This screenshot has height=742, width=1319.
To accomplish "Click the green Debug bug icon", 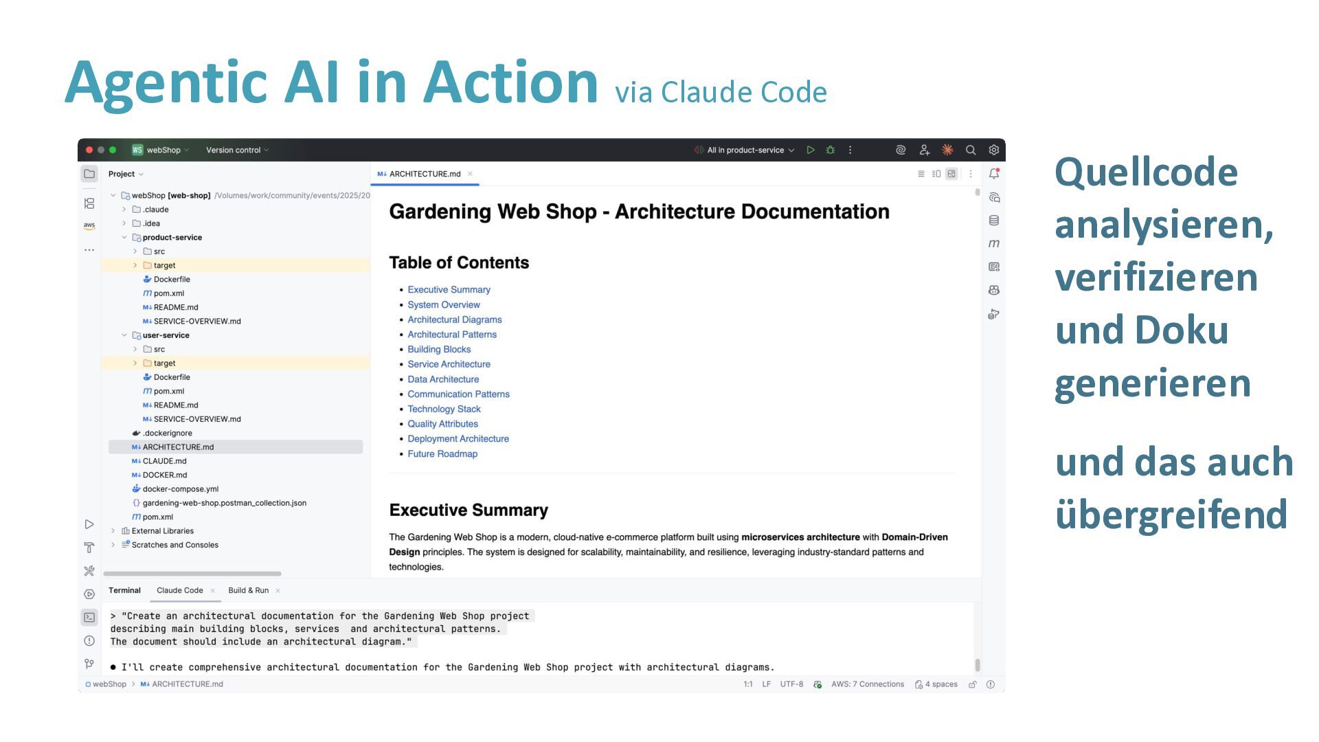I will pos(831,150).
